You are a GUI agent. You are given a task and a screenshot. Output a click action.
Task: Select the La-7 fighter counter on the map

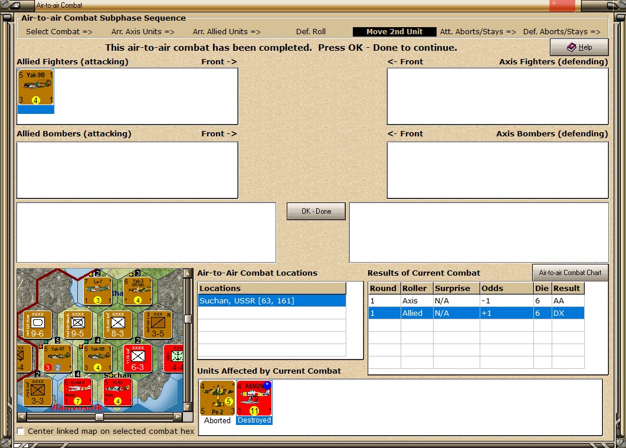click(x=97, y=291)
